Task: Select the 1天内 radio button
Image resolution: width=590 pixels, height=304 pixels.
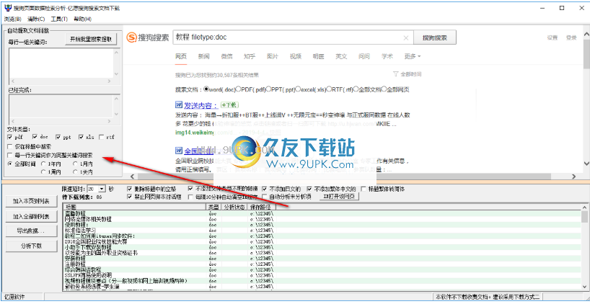Action: coord(76,171)
